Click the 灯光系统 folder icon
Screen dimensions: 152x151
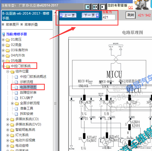[x=12, y=135]
